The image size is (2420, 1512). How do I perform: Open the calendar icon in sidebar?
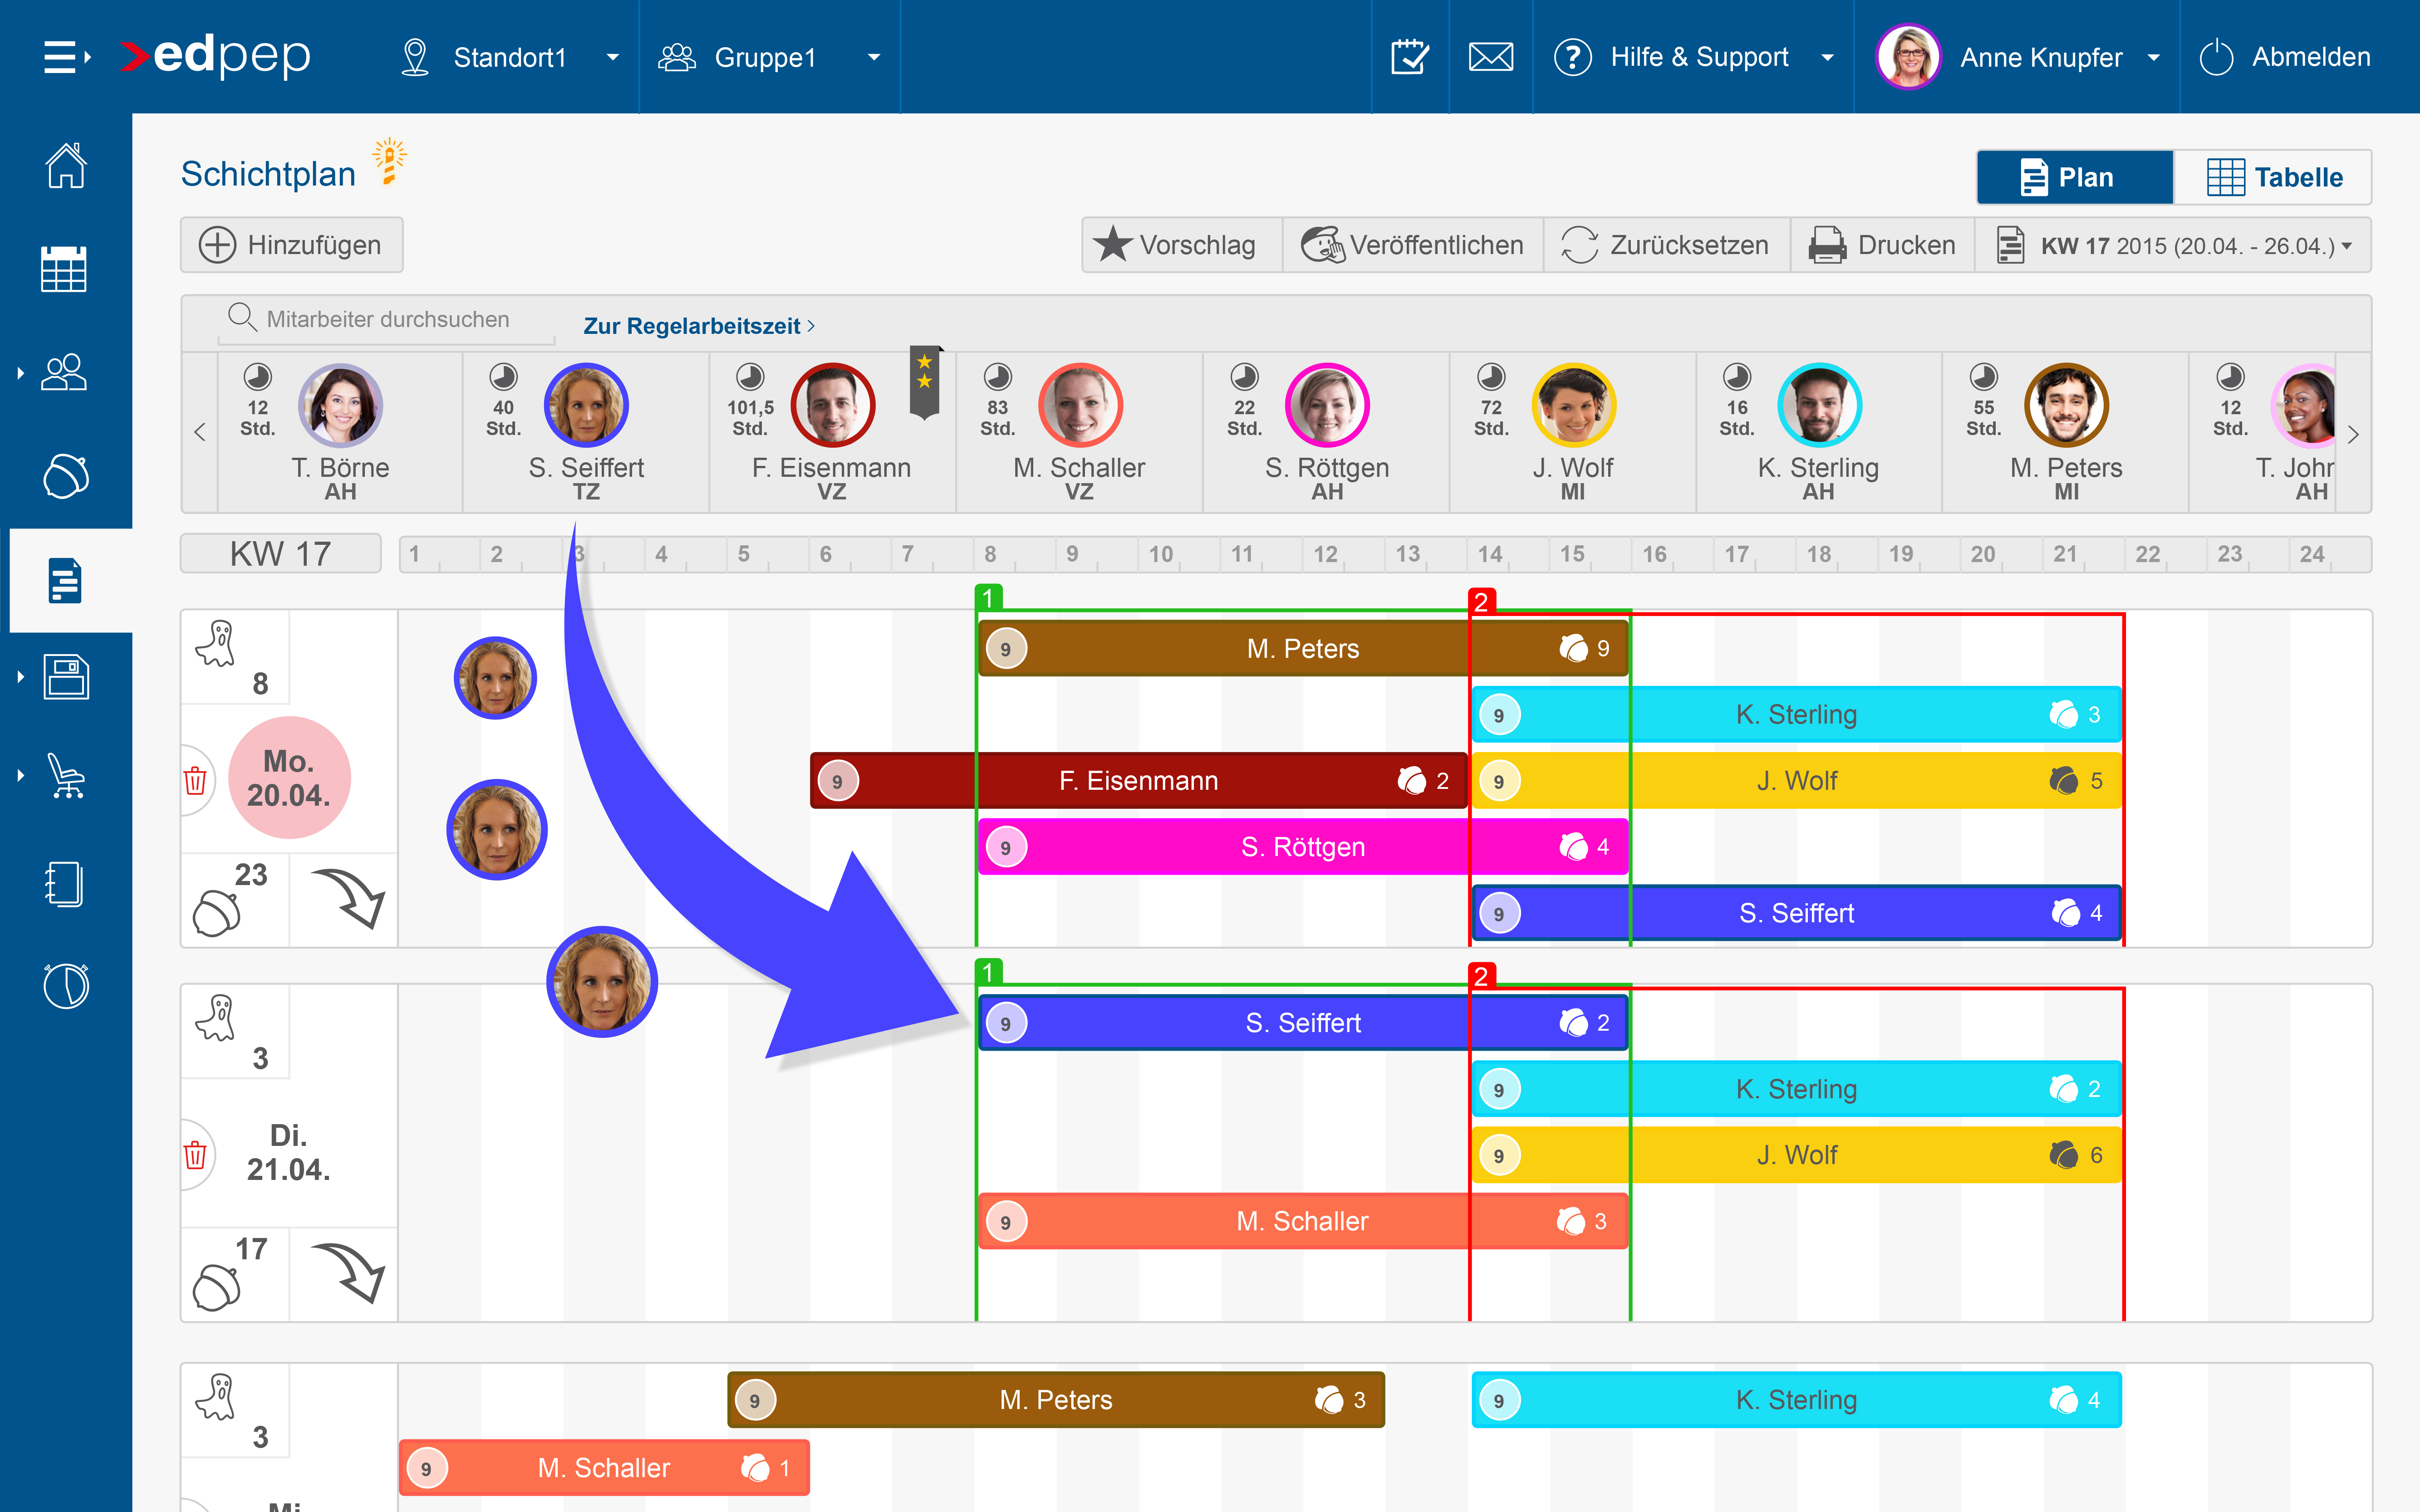(65, 269)
